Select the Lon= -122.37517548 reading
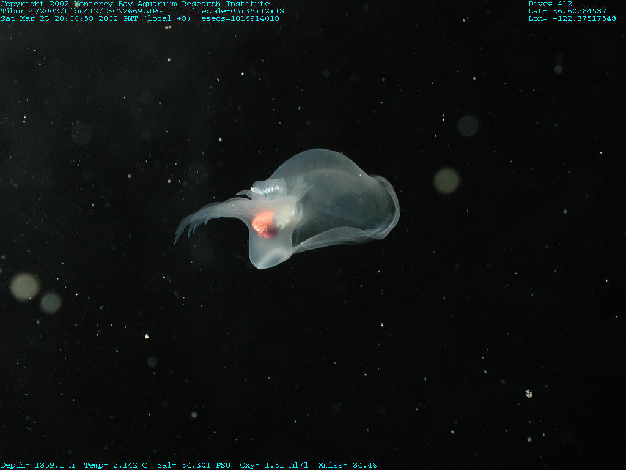Screen dimensions: 626x470 pyautogui.click(x=572, y=18)
